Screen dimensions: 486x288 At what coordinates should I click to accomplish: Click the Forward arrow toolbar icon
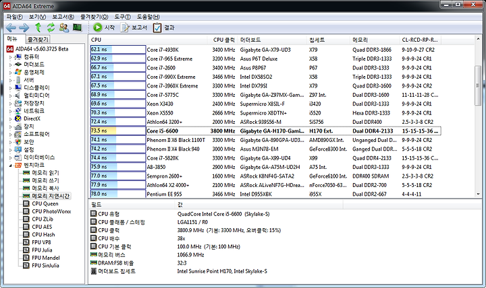pyautogui.click(x=24, y=28)
